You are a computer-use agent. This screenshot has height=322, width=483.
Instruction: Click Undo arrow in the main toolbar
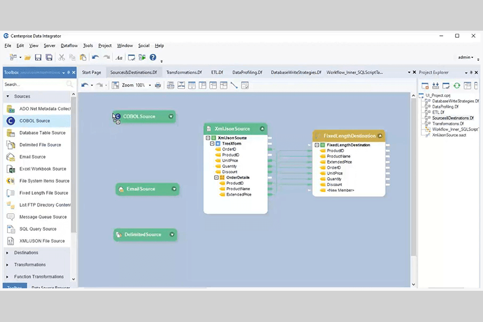(96, 57)
